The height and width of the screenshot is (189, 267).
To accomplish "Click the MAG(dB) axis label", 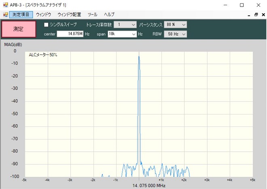I will pos(13,45).
